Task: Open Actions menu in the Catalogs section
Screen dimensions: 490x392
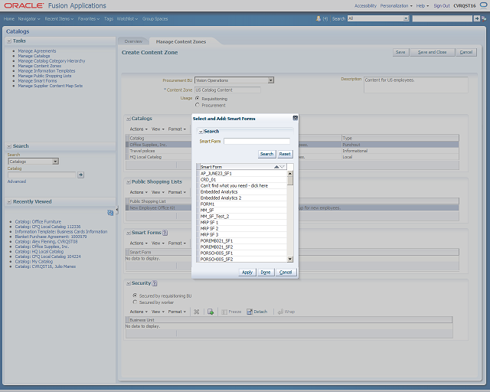Action: point(139,129)
